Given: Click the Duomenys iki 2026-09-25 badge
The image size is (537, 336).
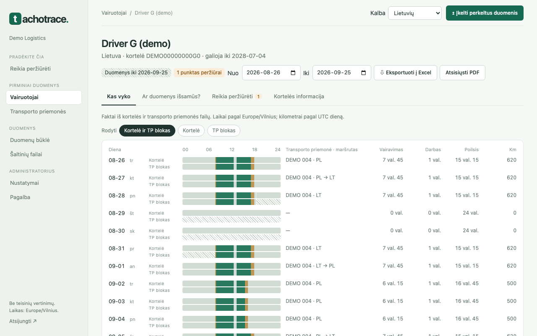Looking at the screenshot, I should point(136,73).
